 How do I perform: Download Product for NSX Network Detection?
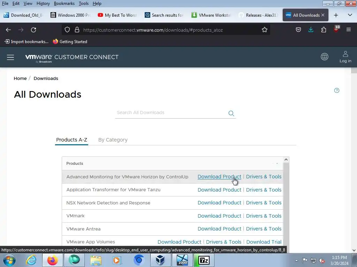click(219, 203)
